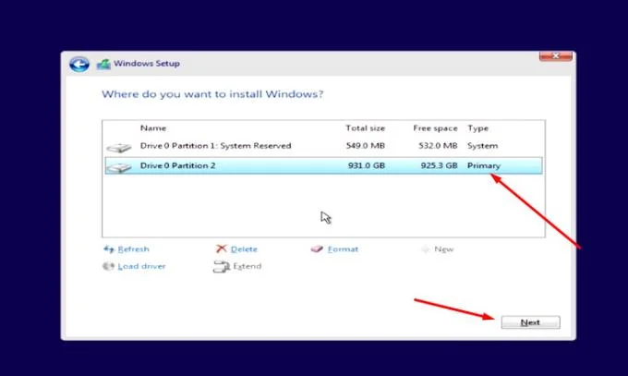Click the Primary type cell
This screenshot has width=628, height=376.
484,165
